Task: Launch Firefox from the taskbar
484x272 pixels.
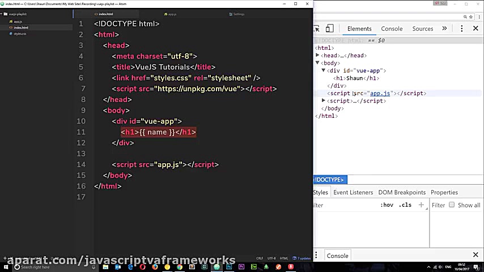Action: coord(155,267)
